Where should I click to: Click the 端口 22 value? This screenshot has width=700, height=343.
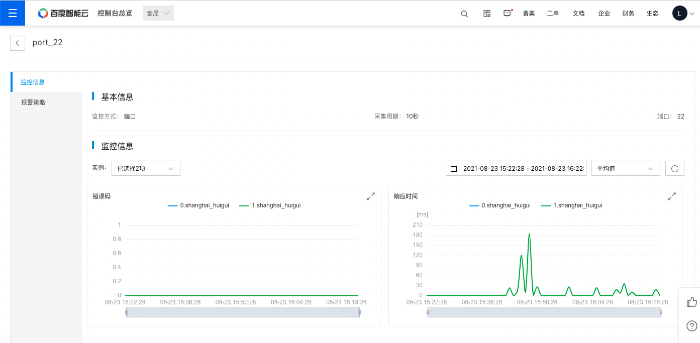681,117
